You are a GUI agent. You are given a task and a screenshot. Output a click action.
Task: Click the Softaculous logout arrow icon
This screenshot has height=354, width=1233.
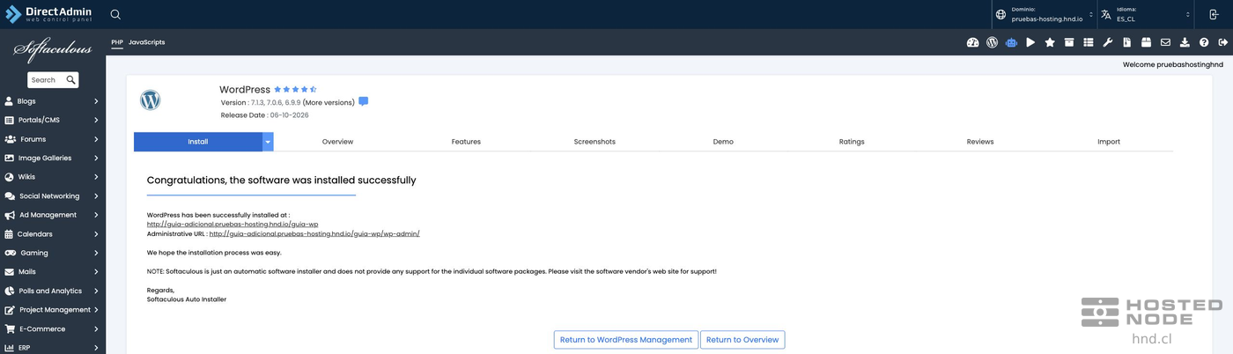click(x=1222, y=42)
